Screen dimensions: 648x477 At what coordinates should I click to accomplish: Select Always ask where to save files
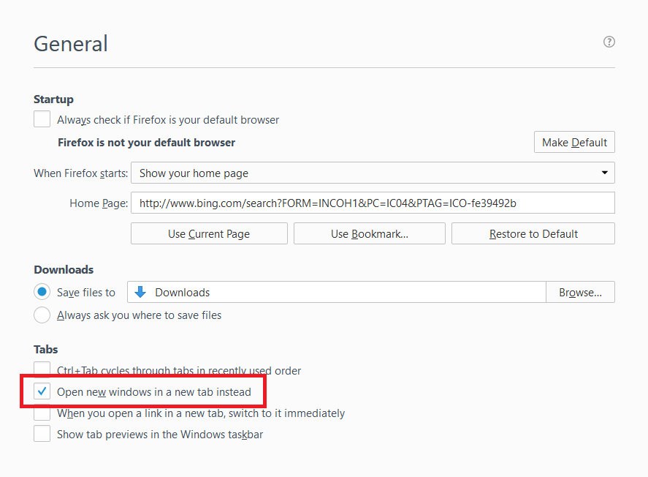coord(42,315)
